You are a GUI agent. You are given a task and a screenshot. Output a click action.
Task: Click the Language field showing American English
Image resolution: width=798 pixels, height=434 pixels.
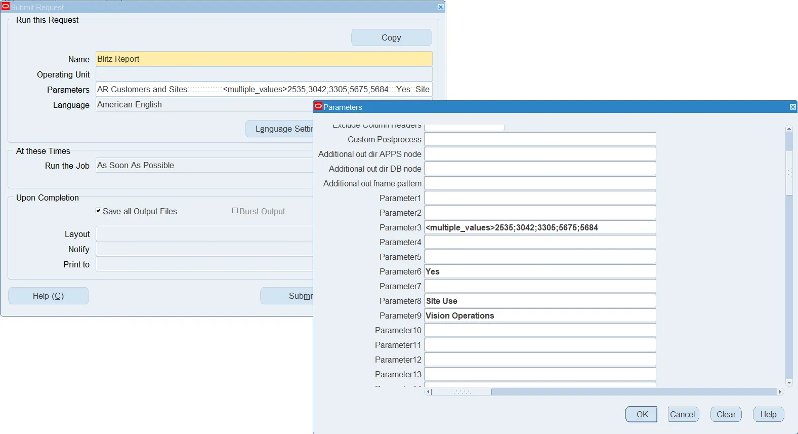click(204, 104)
